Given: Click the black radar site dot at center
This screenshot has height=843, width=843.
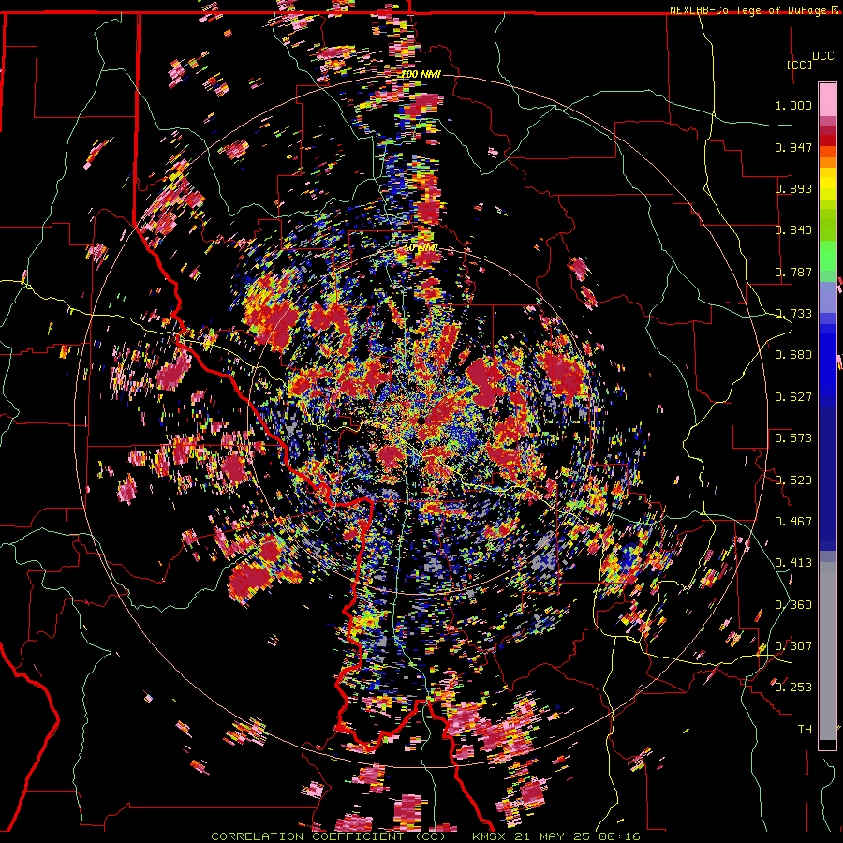Looking at the screenshot, I should (x=421, y=420).
